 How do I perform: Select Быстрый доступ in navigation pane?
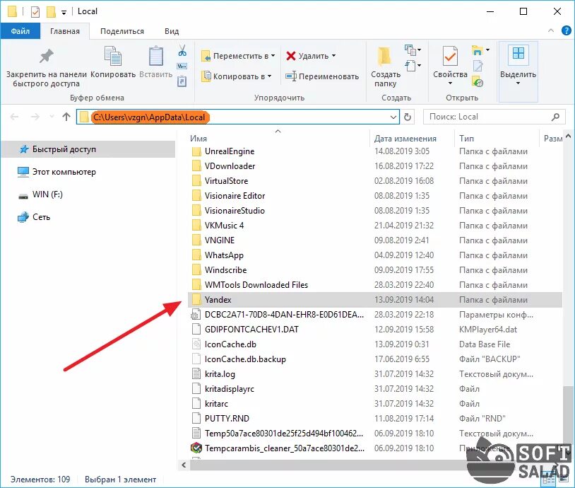click(x=88, y=149)
